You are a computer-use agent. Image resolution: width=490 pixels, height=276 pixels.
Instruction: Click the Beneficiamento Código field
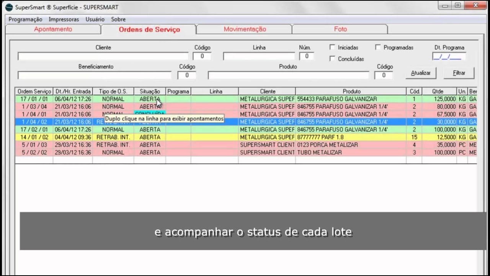pyautogui.click(x=187, y=76)
